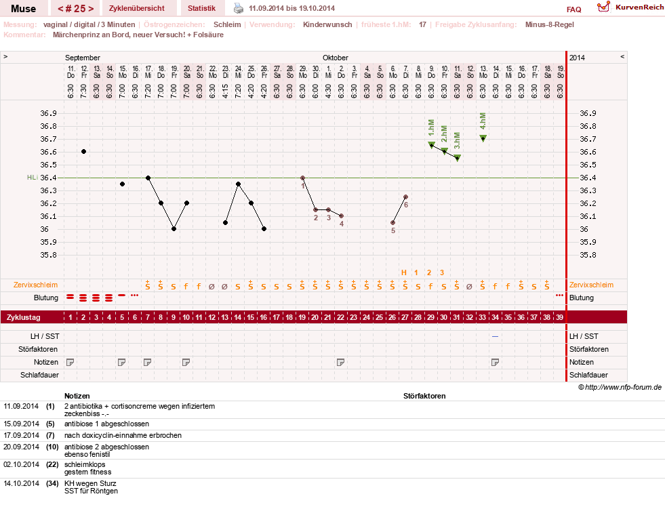The image size is (665, 528).
Task: Click mucus f symbol on cycle day 10
Action: (186, 287)
